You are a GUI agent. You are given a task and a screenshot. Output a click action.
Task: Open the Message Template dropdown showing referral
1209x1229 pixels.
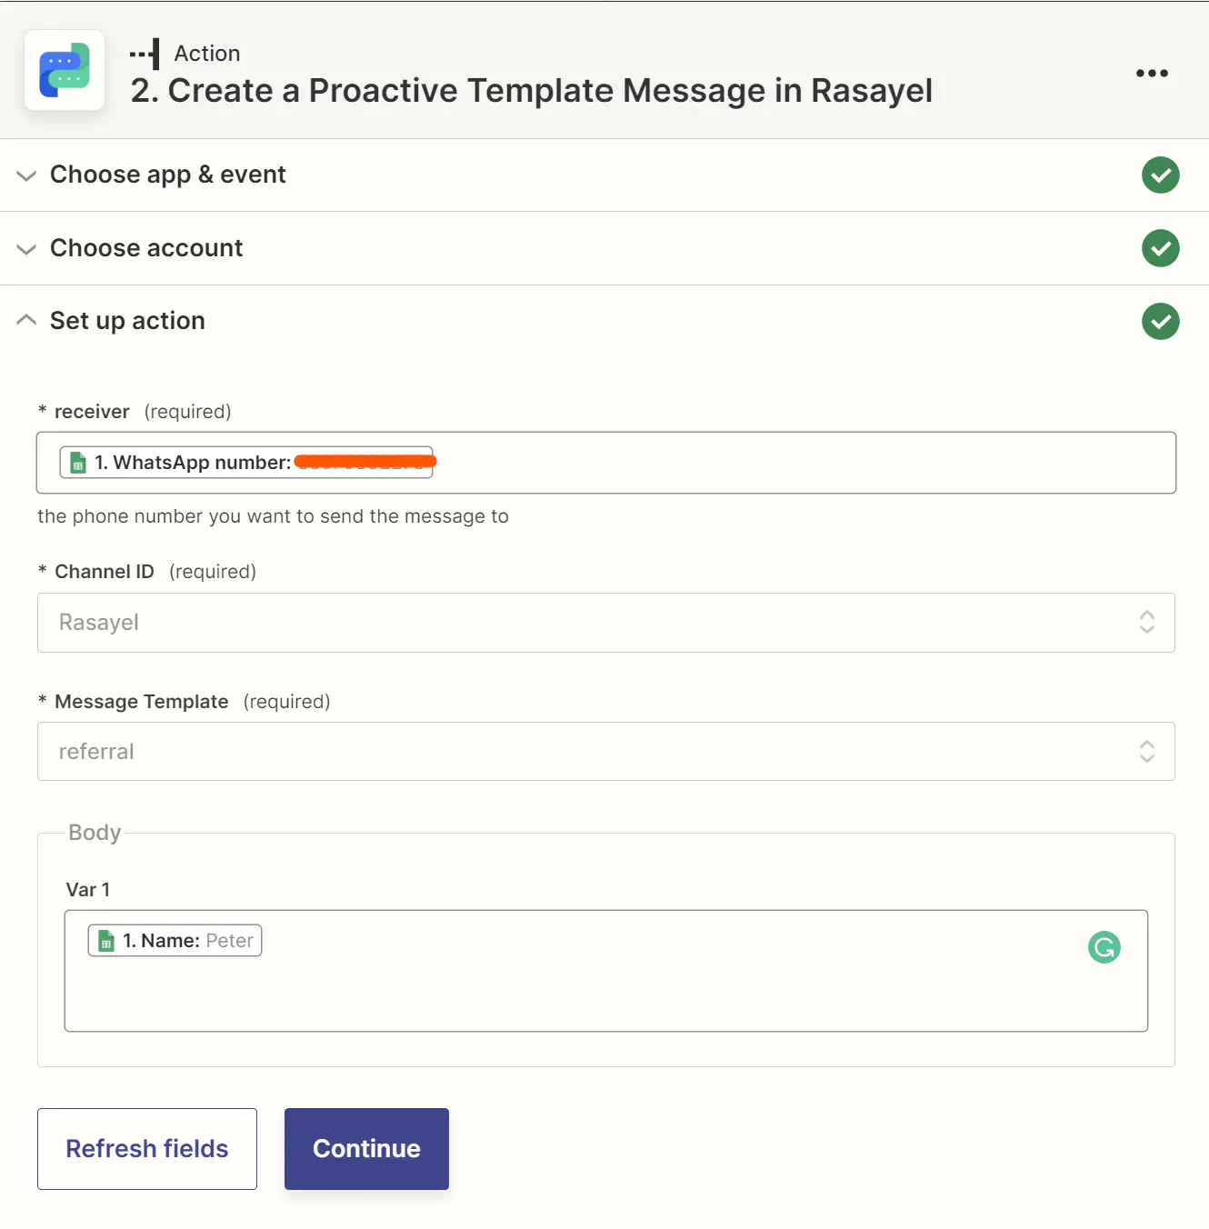coord(605,752)
